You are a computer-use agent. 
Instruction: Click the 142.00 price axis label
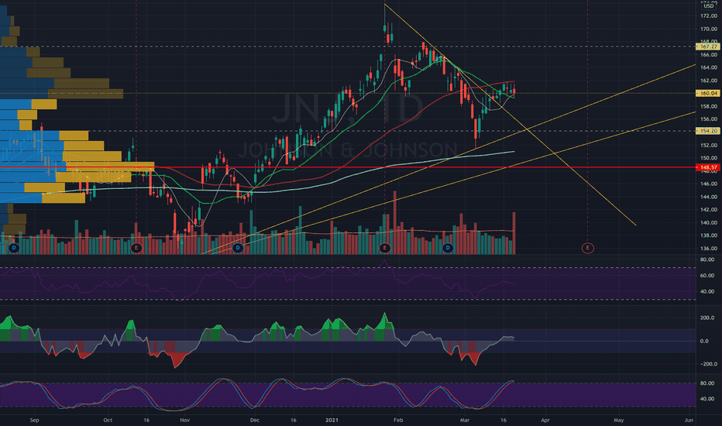tap(709, 210)
